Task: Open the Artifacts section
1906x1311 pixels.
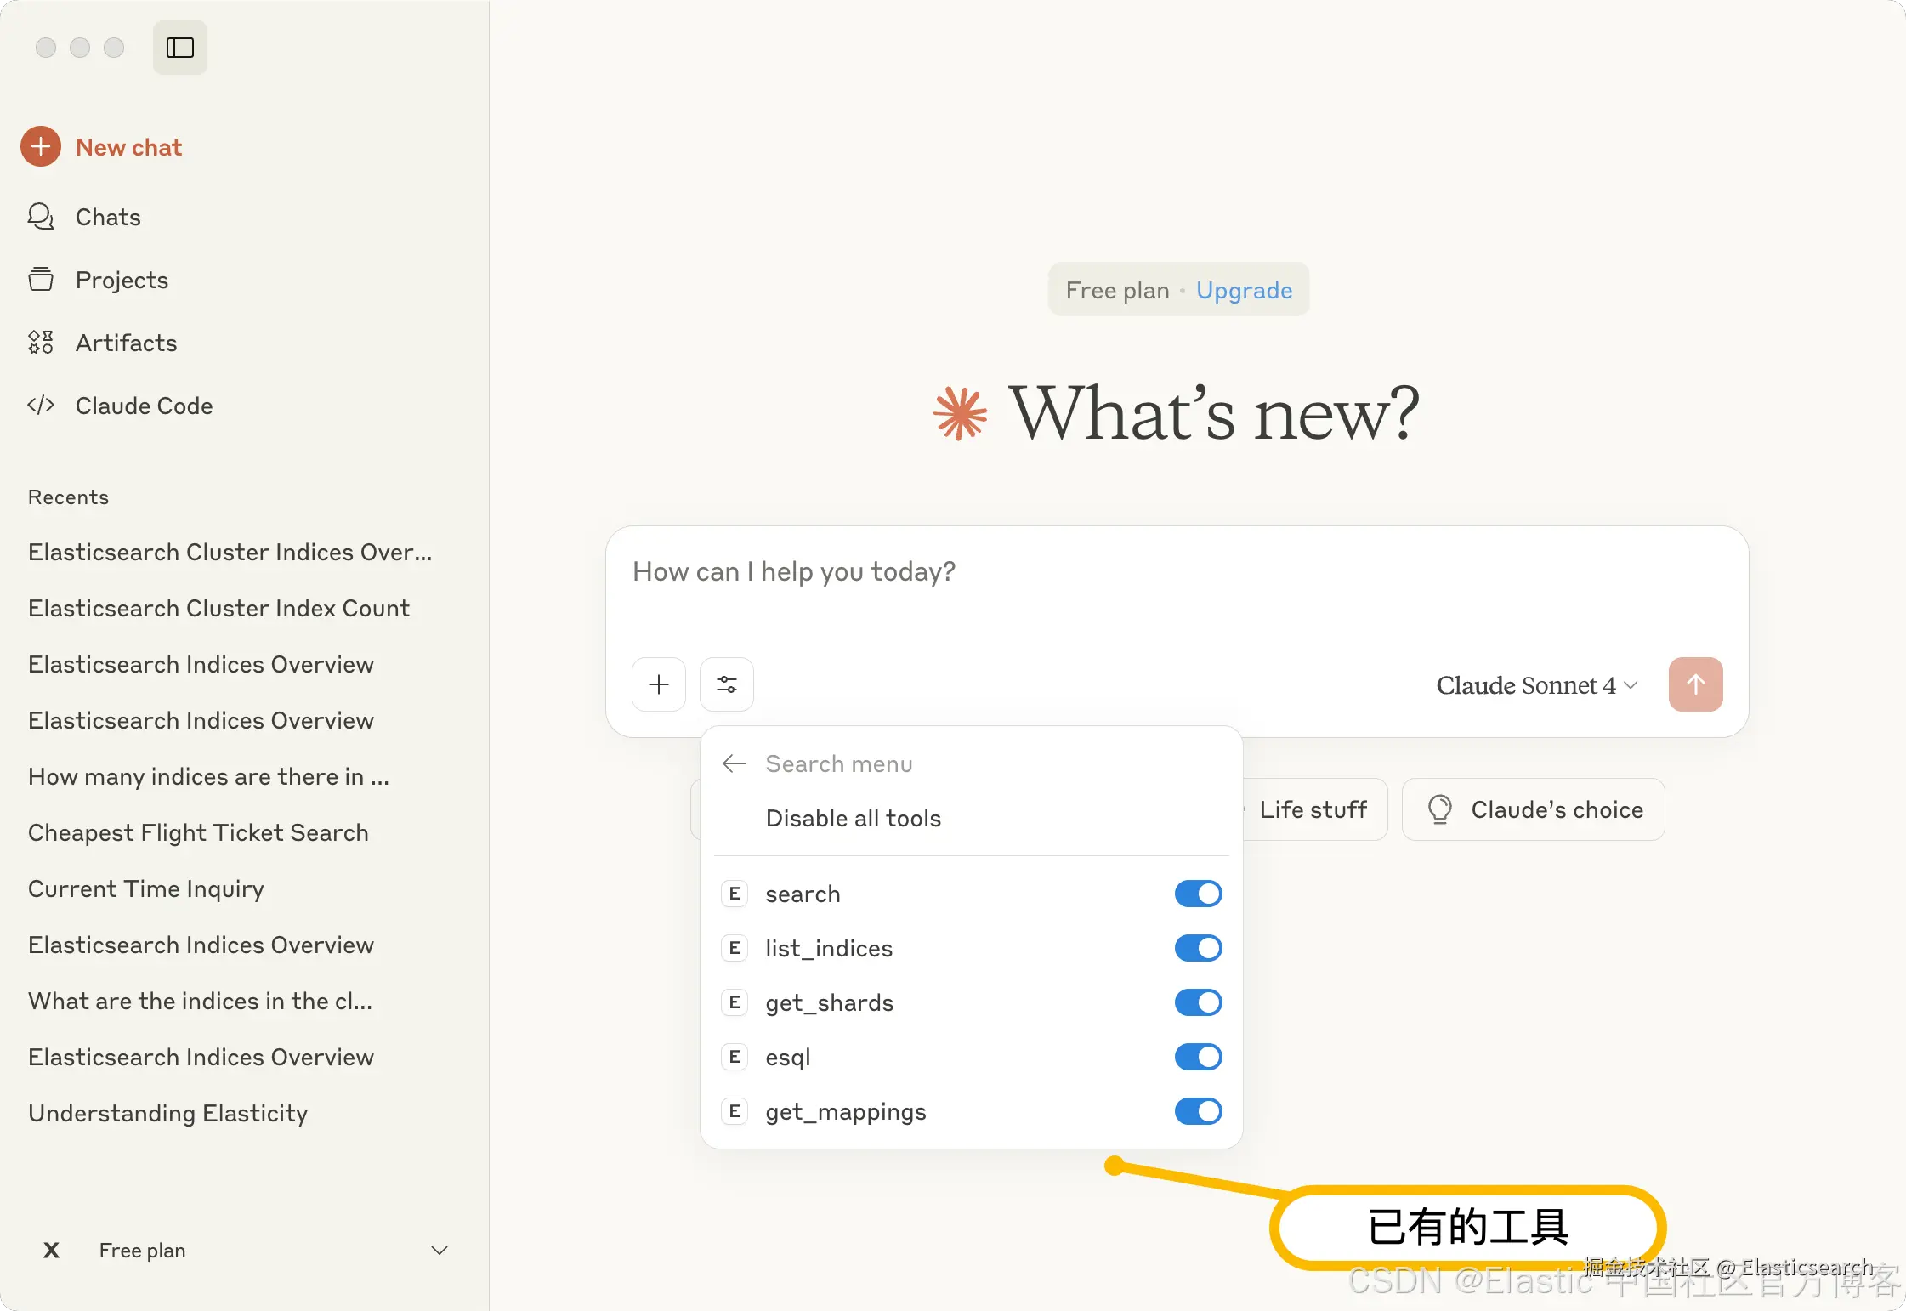Action: pos(126,343)
